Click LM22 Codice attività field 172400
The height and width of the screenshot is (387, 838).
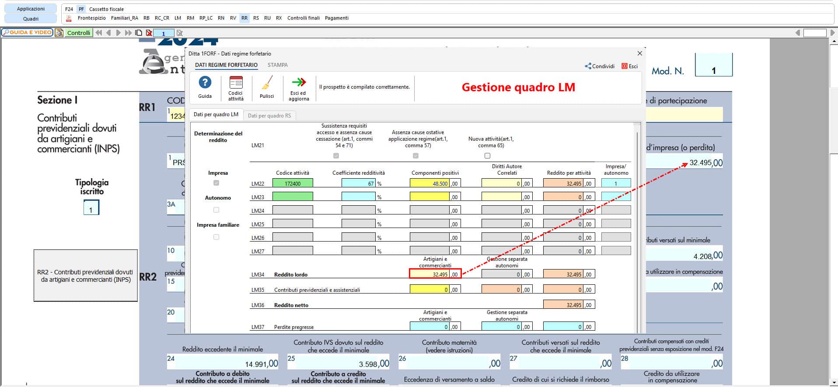[293, 183]
